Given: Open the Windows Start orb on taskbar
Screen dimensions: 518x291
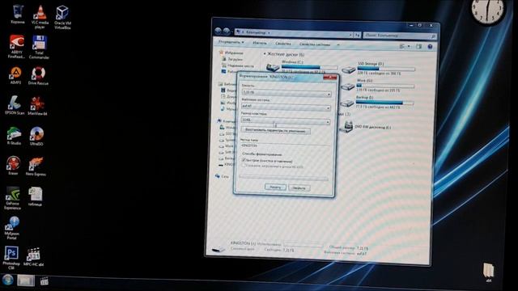Looking at the screenshot, I should (7, 280).
